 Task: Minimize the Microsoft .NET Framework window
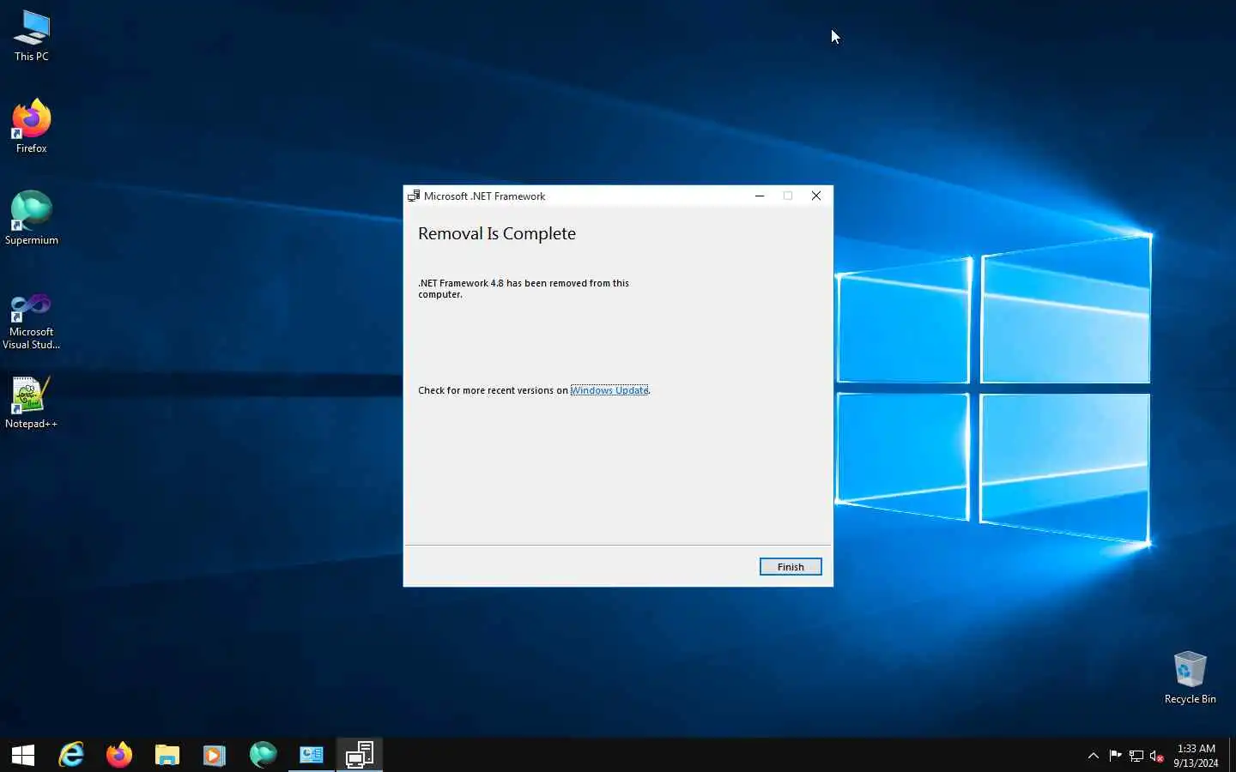[760, 196]
